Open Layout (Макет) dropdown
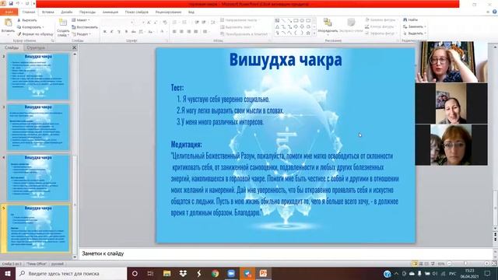Image resolution: width=498 pixels, height=280 pixels. point(81,20)
